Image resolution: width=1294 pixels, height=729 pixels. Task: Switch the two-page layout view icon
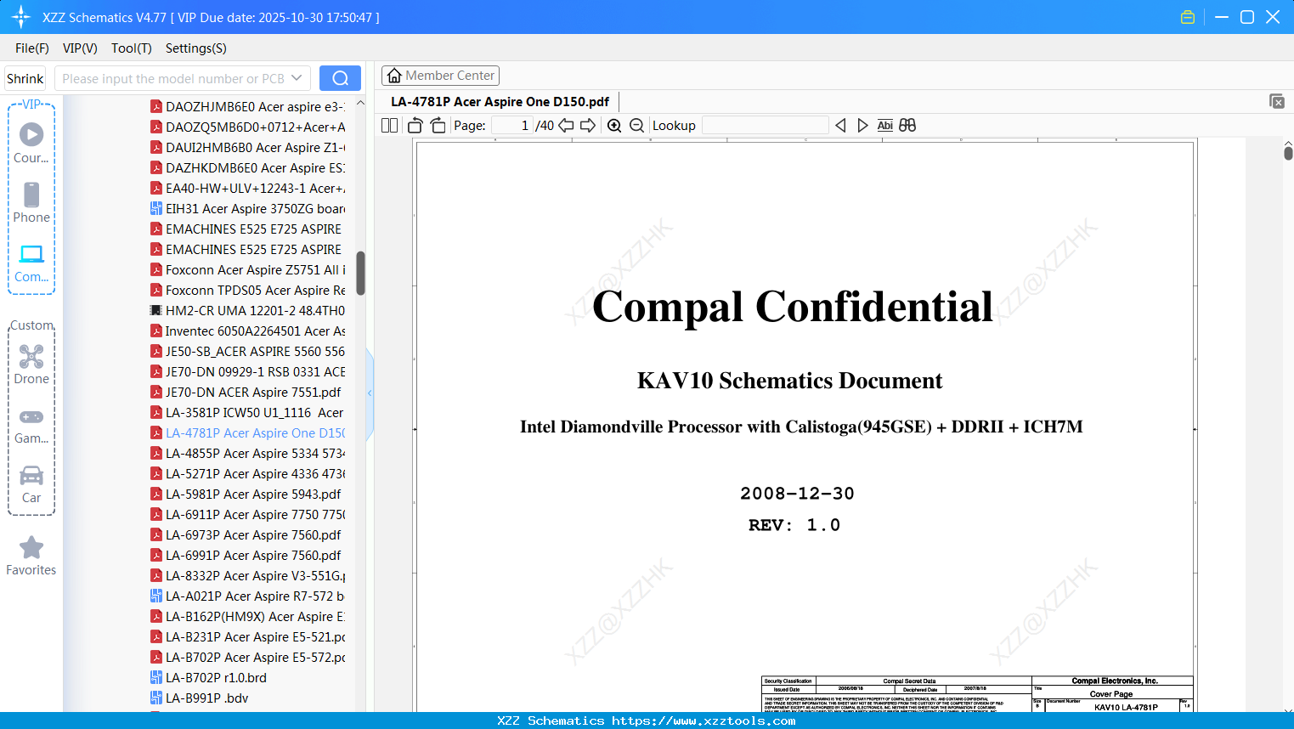coord(390,126)
